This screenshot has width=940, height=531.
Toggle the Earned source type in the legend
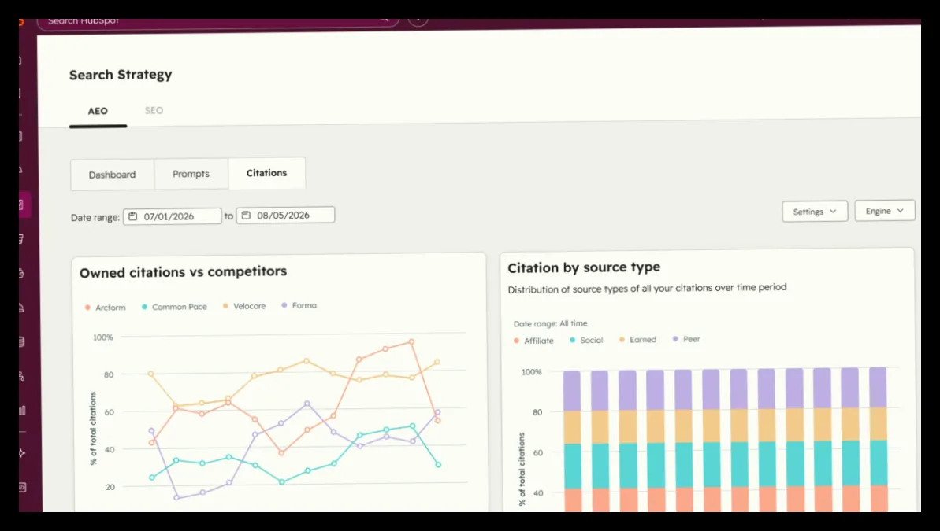pos(638,339)
